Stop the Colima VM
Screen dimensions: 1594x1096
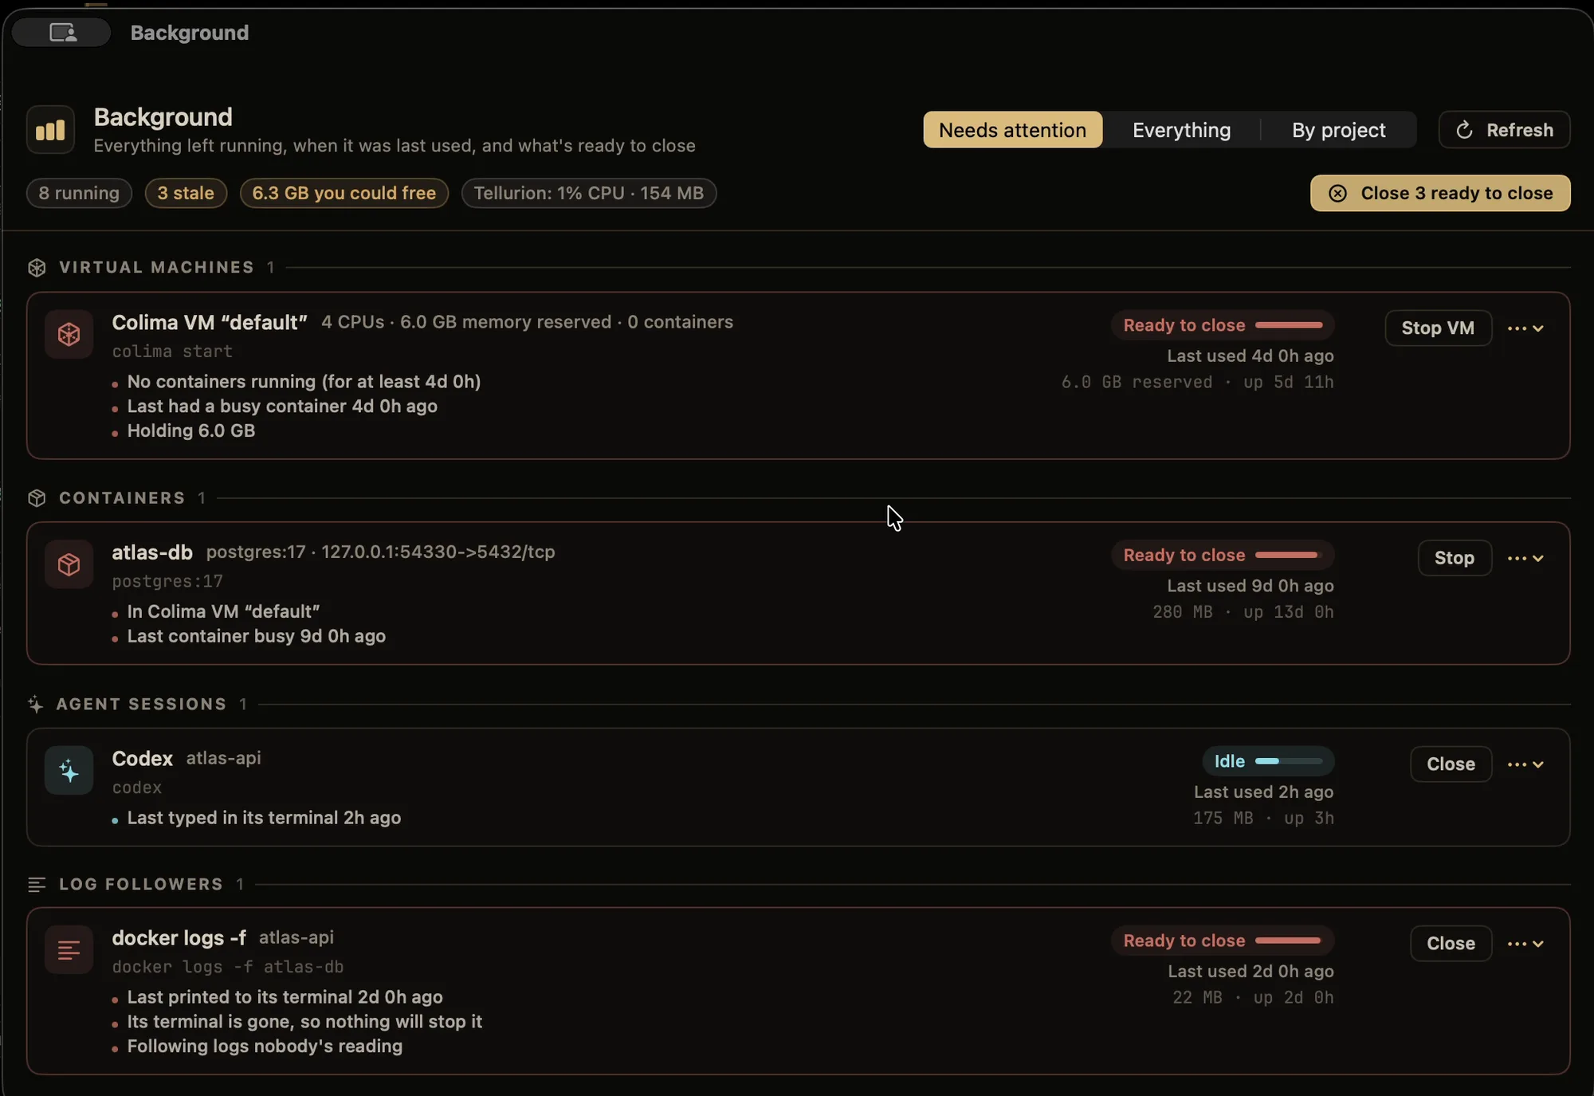click(x=1438, y=328)
